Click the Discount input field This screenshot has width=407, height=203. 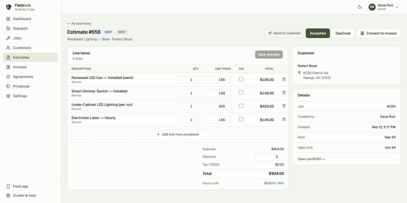[270, 157]
